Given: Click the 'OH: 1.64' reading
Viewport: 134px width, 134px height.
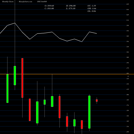Looking at the screenshot, I should pyautogui.click(x=92, y=9).
